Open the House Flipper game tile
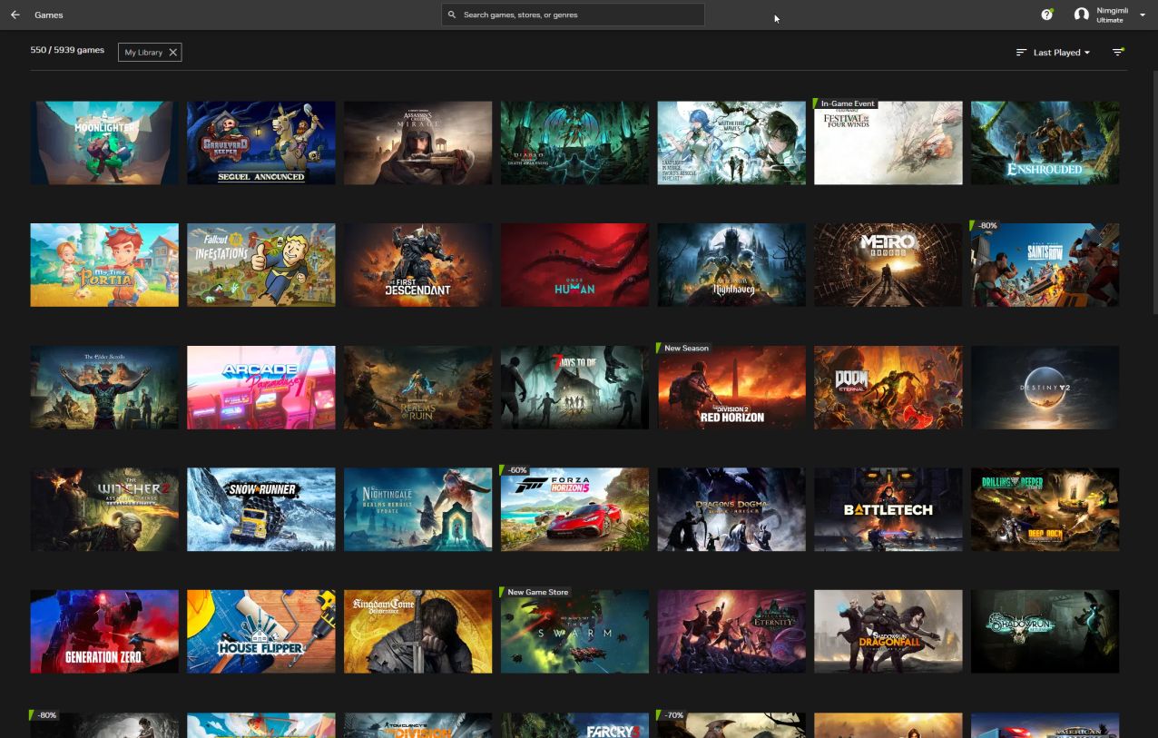1158x738 pixels. [261, 632]
